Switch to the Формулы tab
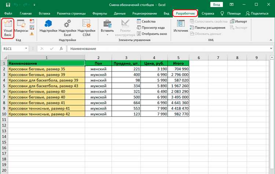 (100, 13)
